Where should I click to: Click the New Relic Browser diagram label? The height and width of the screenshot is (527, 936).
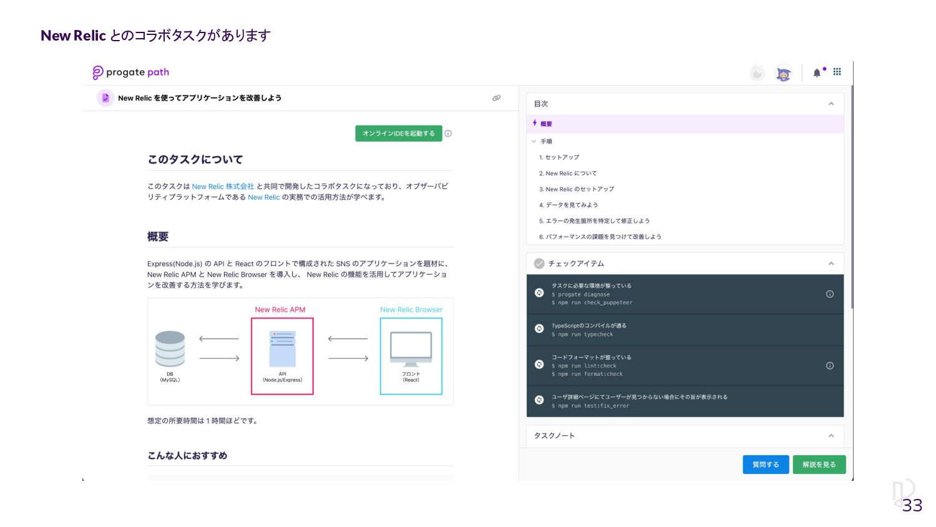[411, 310]
